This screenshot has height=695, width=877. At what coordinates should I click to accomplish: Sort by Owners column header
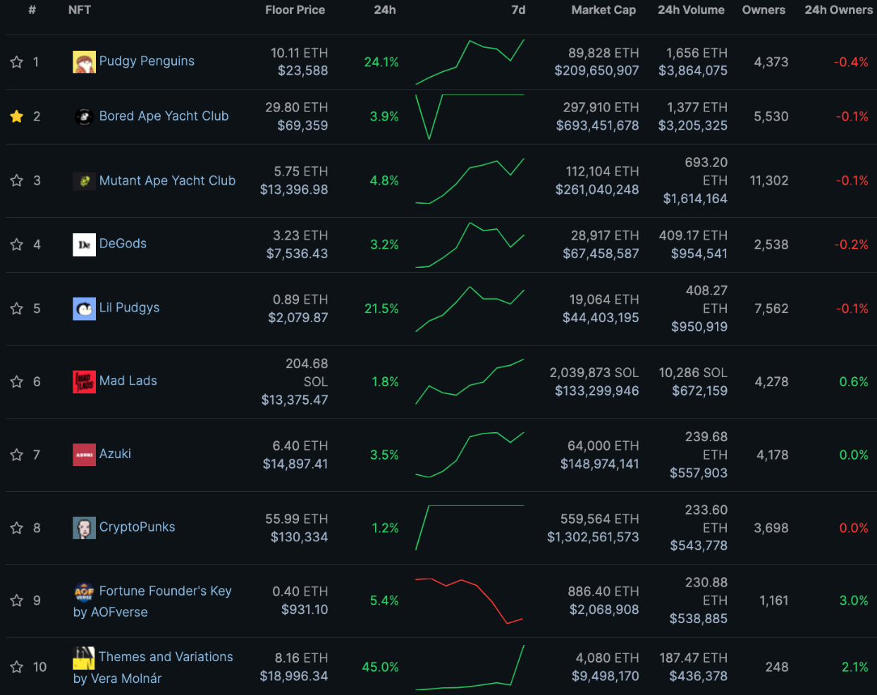[x=763, y=10]
